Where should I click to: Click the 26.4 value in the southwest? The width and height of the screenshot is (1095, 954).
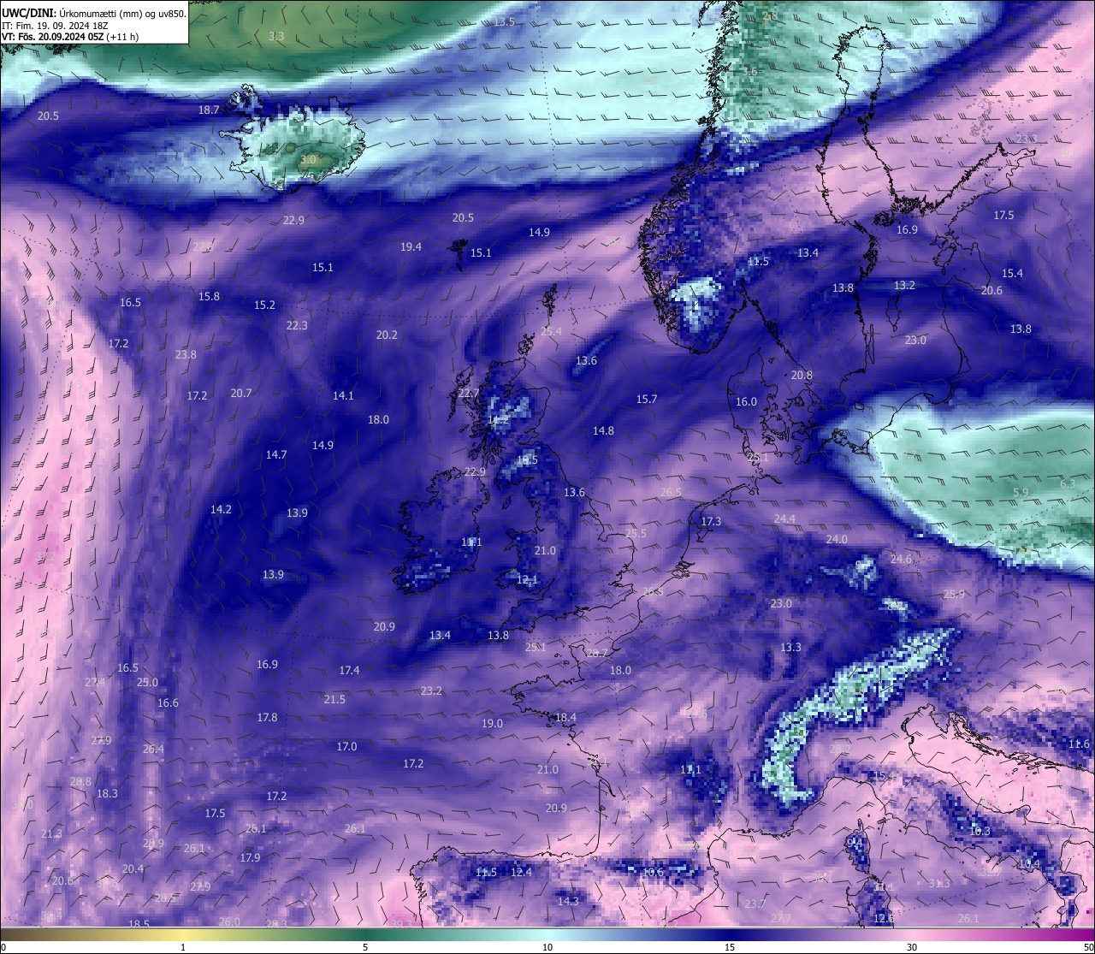coord(153,750)
